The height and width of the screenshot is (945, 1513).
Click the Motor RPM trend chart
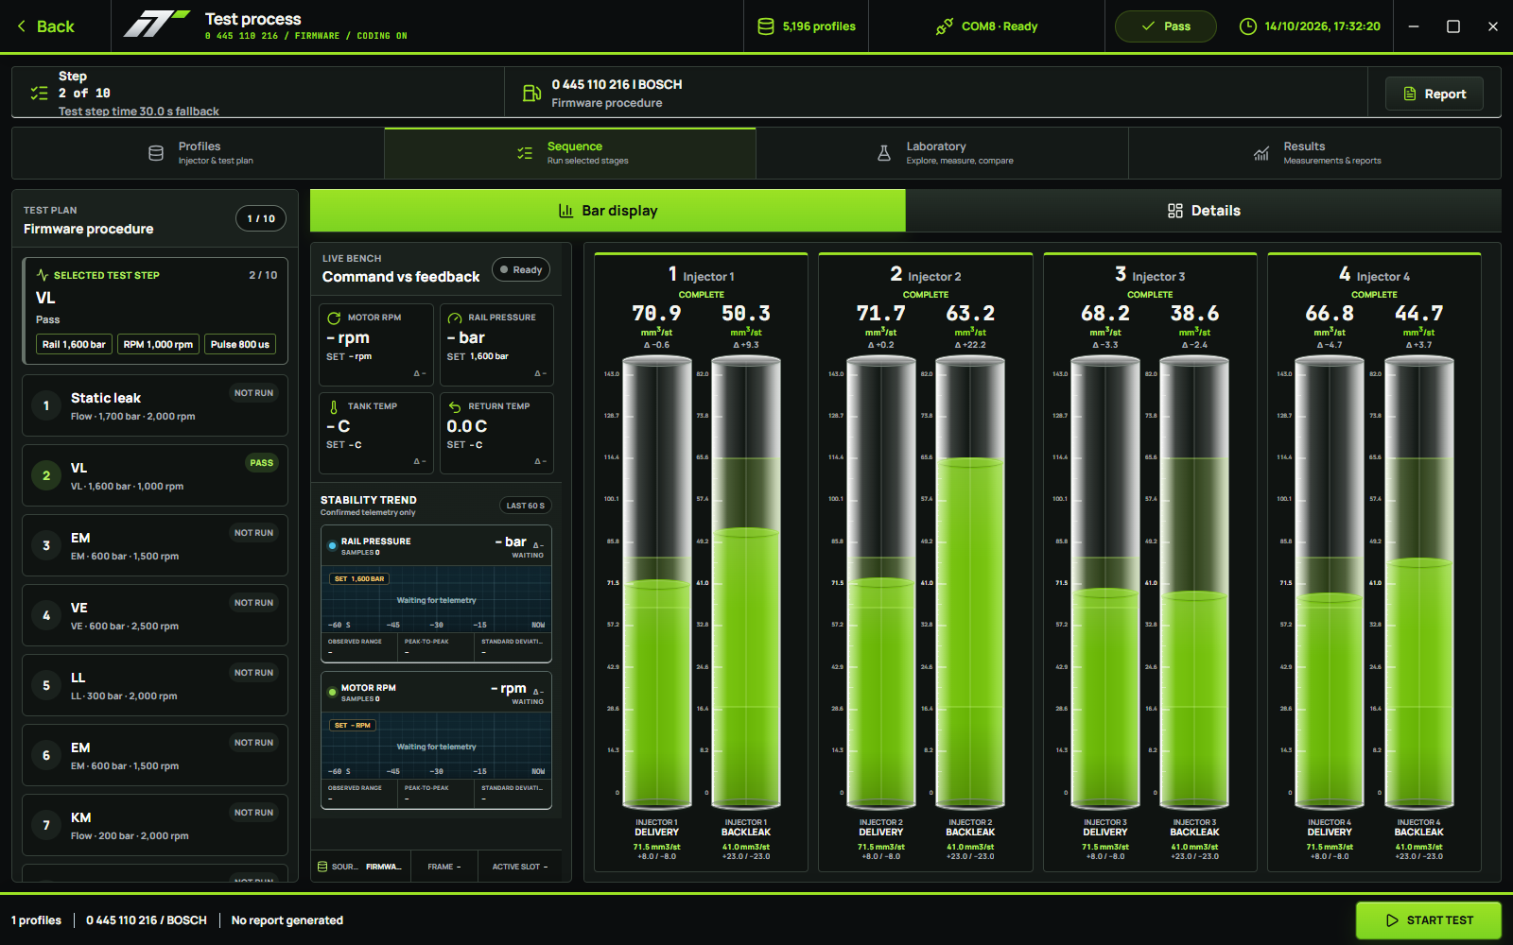[436, 746]
